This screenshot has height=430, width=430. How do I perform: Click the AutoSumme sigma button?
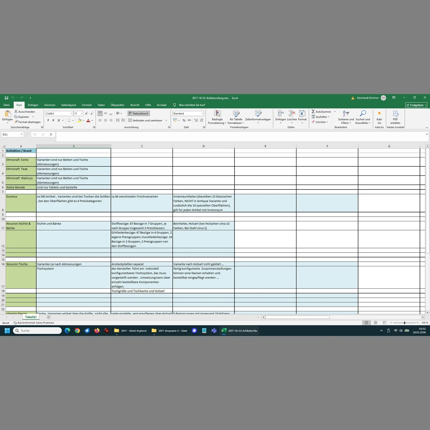[x=321, y=112]
